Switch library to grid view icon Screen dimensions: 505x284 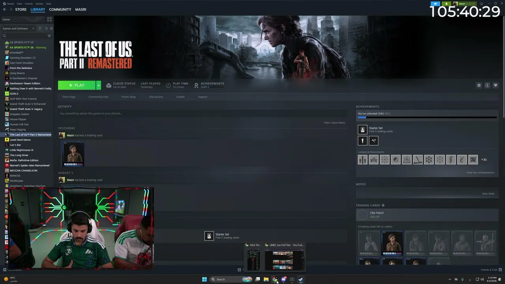(x=49, y=19)
